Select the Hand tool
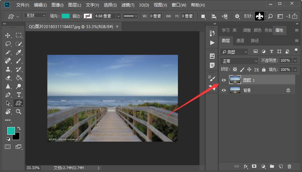This screenshot has height=172, width=302. [x=8, y=112]
